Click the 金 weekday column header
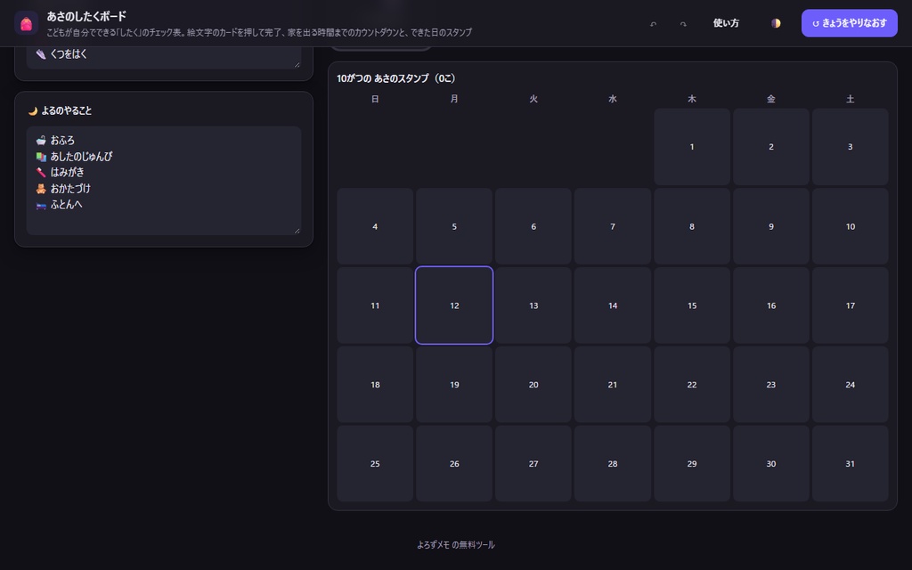 [770, 99]
